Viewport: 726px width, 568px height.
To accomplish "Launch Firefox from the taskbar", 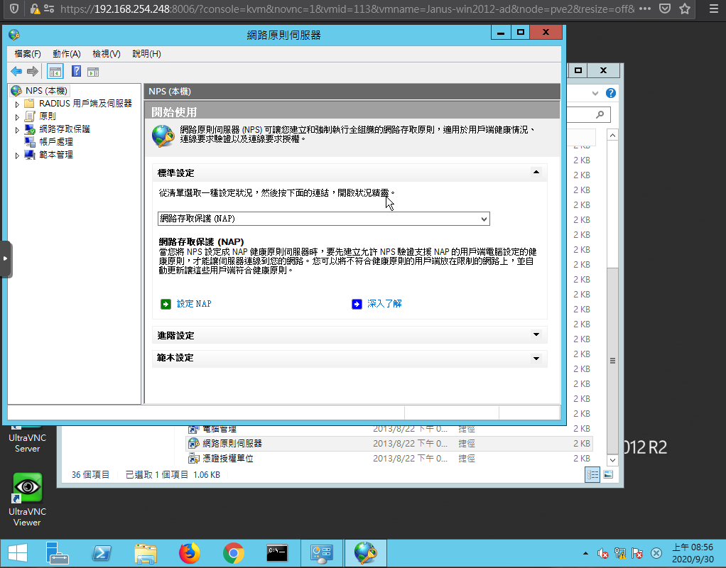I will 190,553.
